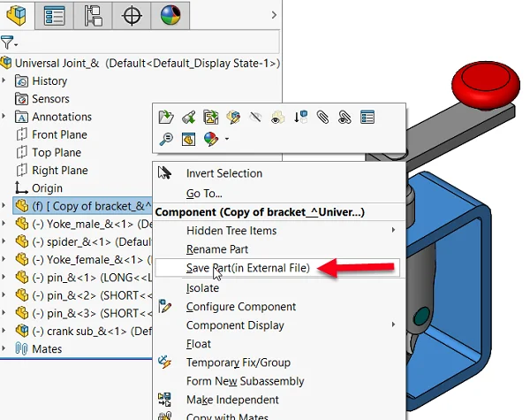The width and height of the screenshot is (530, 420).
Task: Click the Appearances color ball pencil icon
Action: [211, 139]
